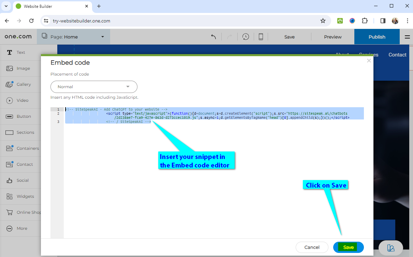Screen dimensions: 413x257
Task: Select the Website Builder browser tab
Action: coord(52,6)
